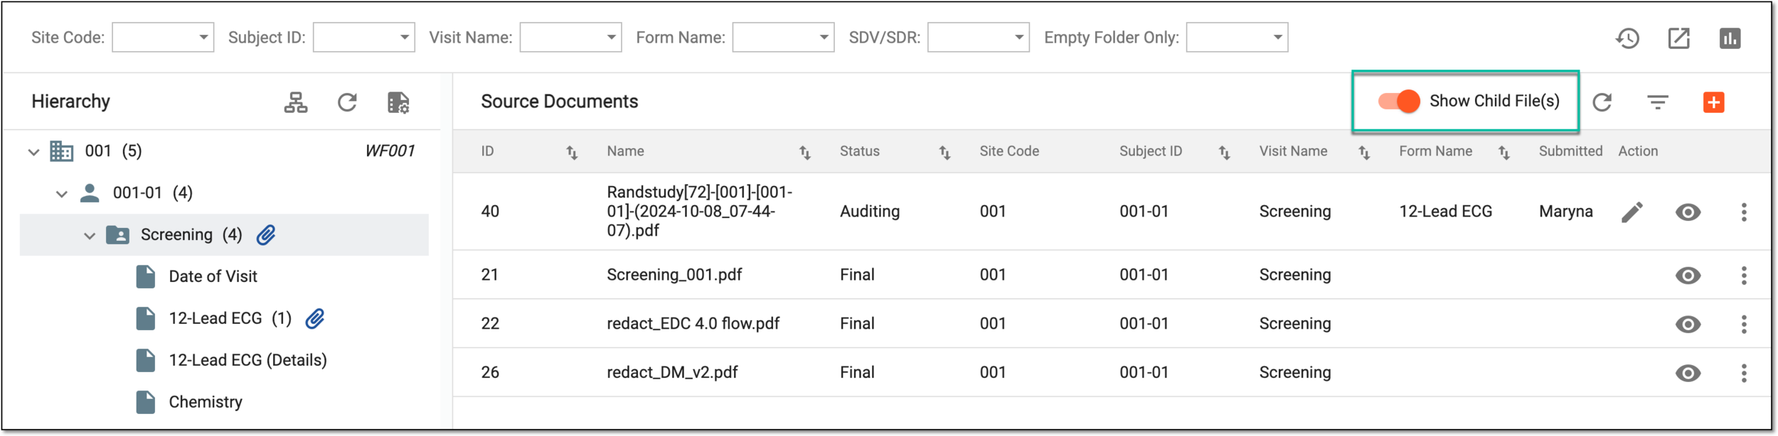Toggle the Show Child File(s) switch

1399,102
